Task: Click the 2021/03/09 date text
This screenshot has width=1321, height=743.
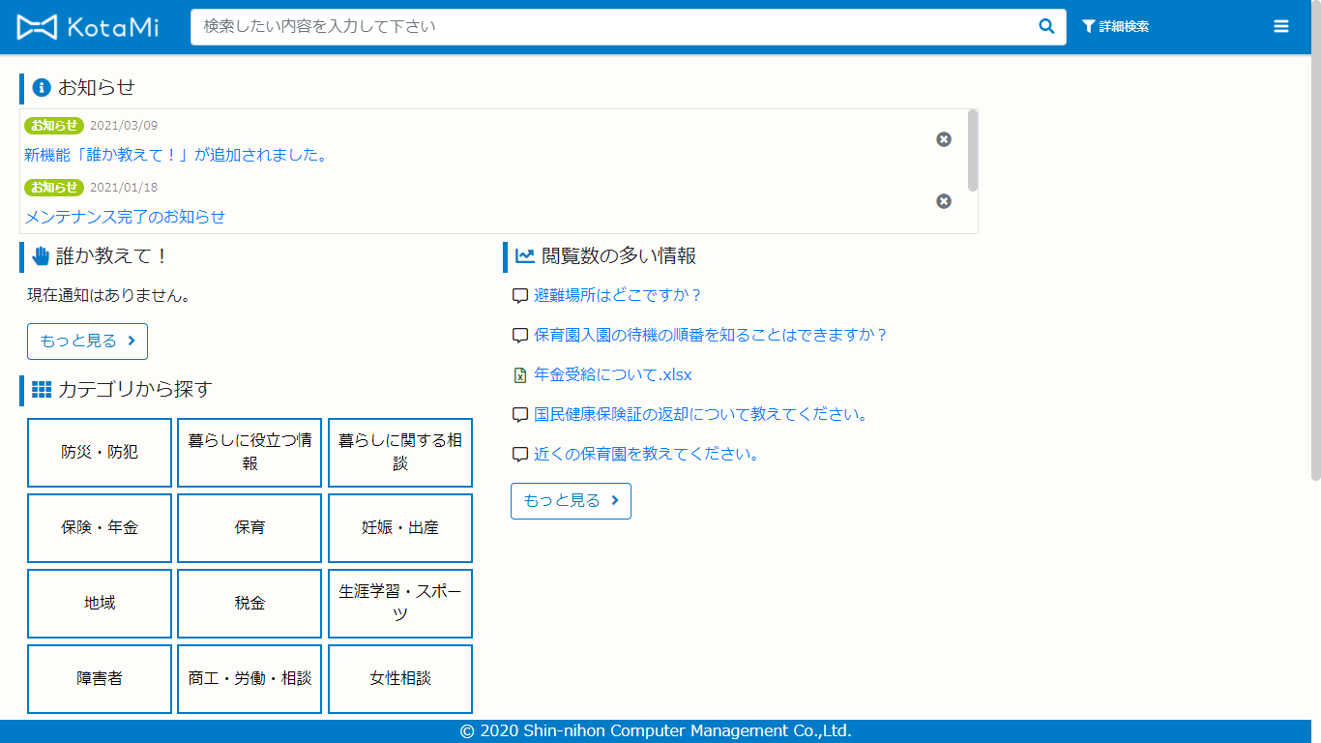Action: click(124, 125)
